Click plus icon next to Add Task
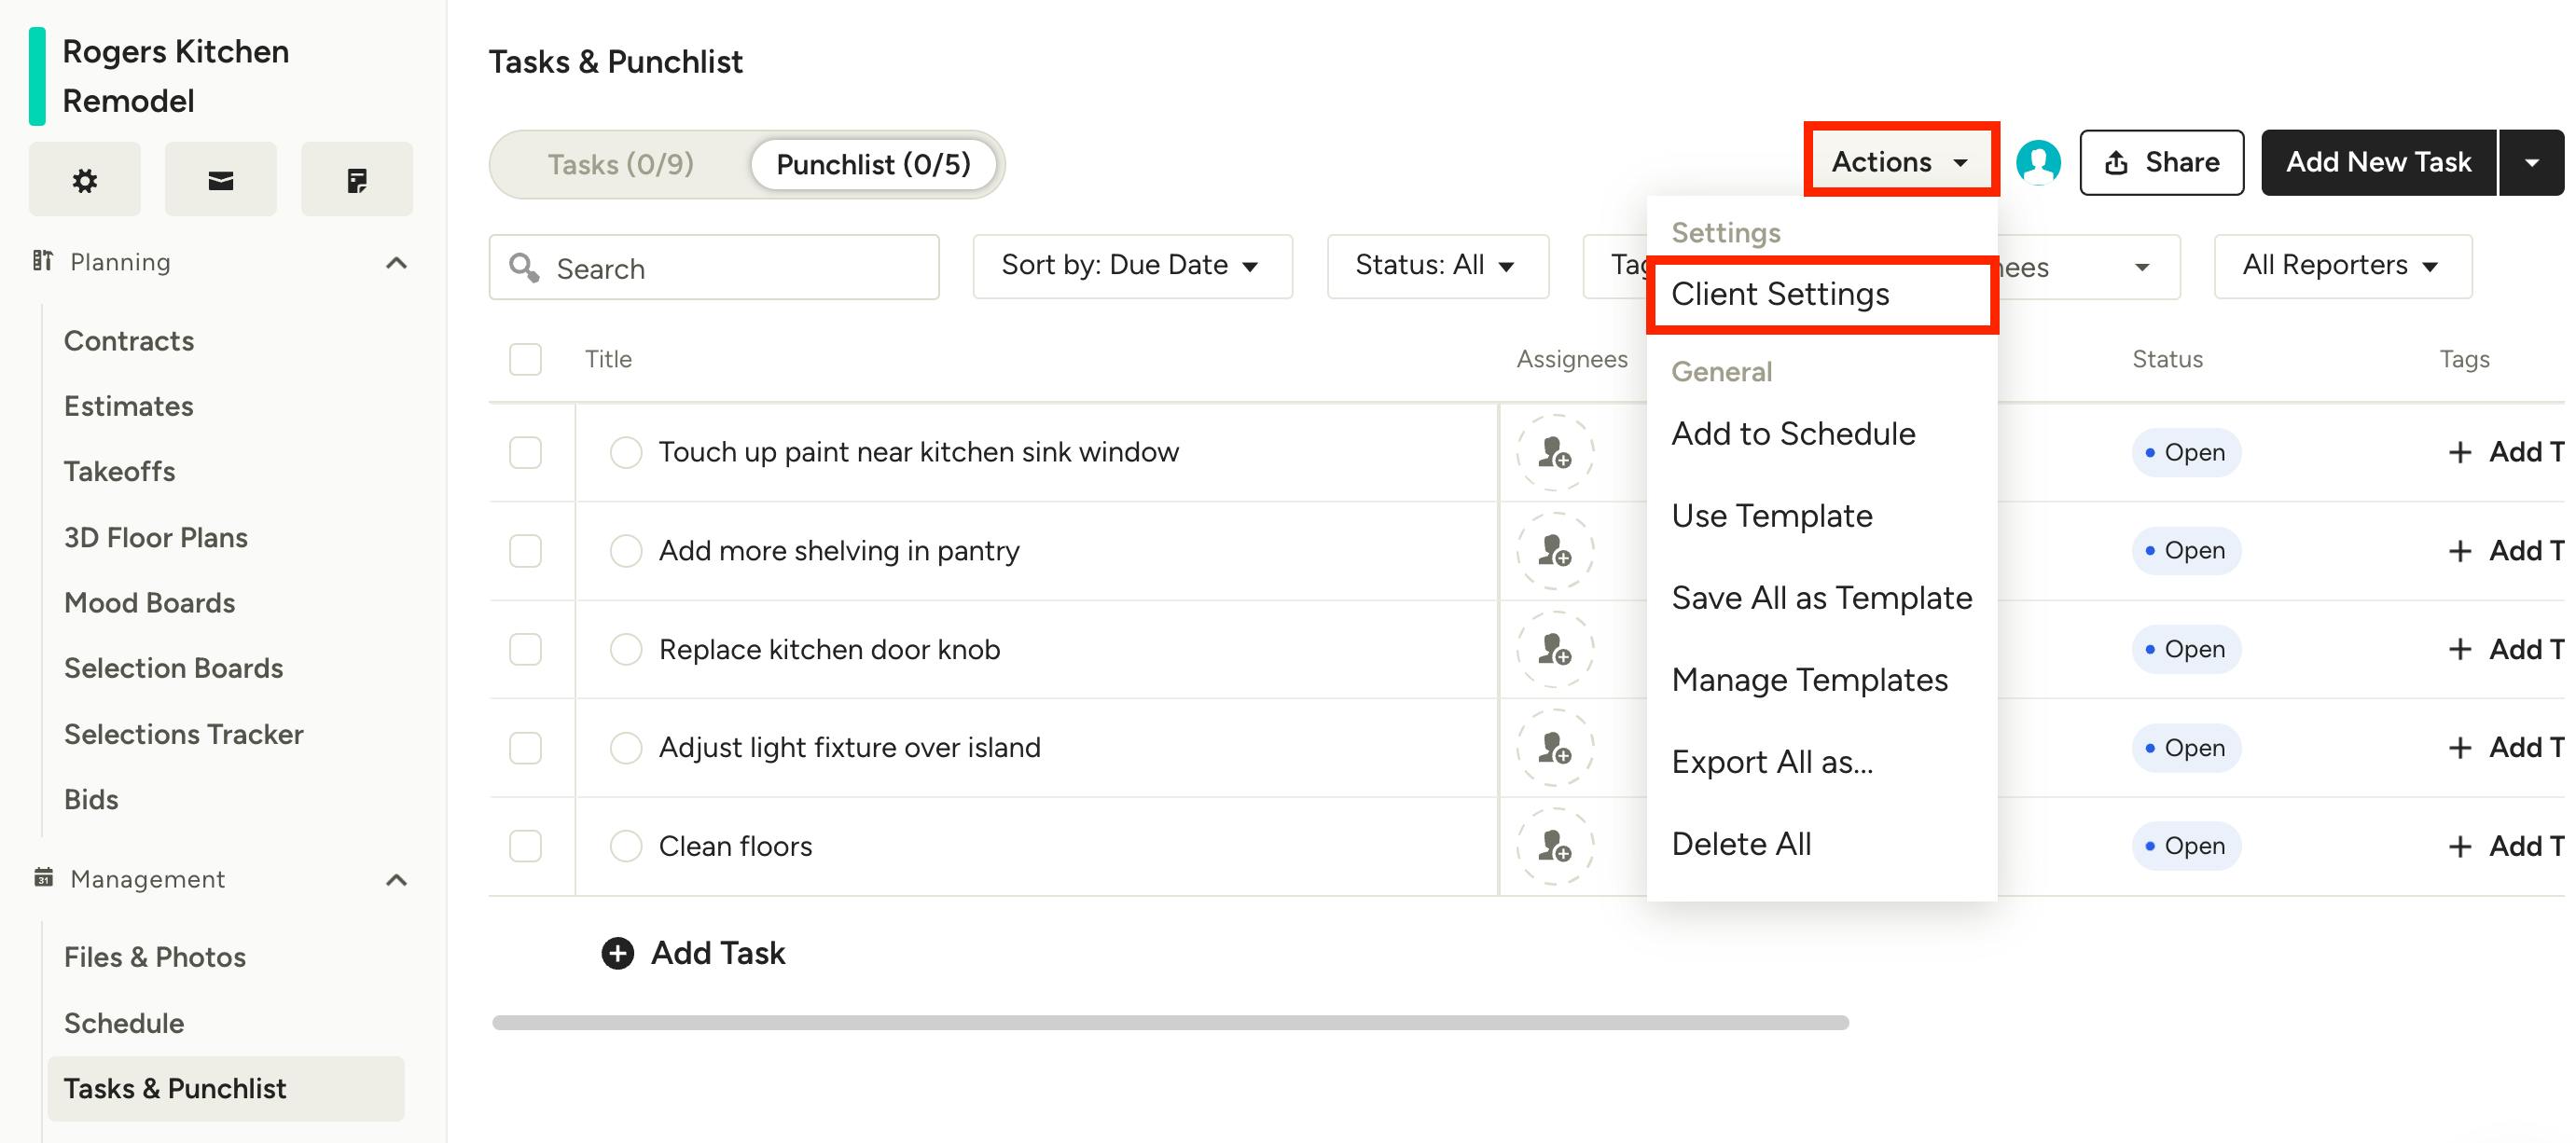The width and height of the screenshot is (2576, 1143). coord(617,953)
